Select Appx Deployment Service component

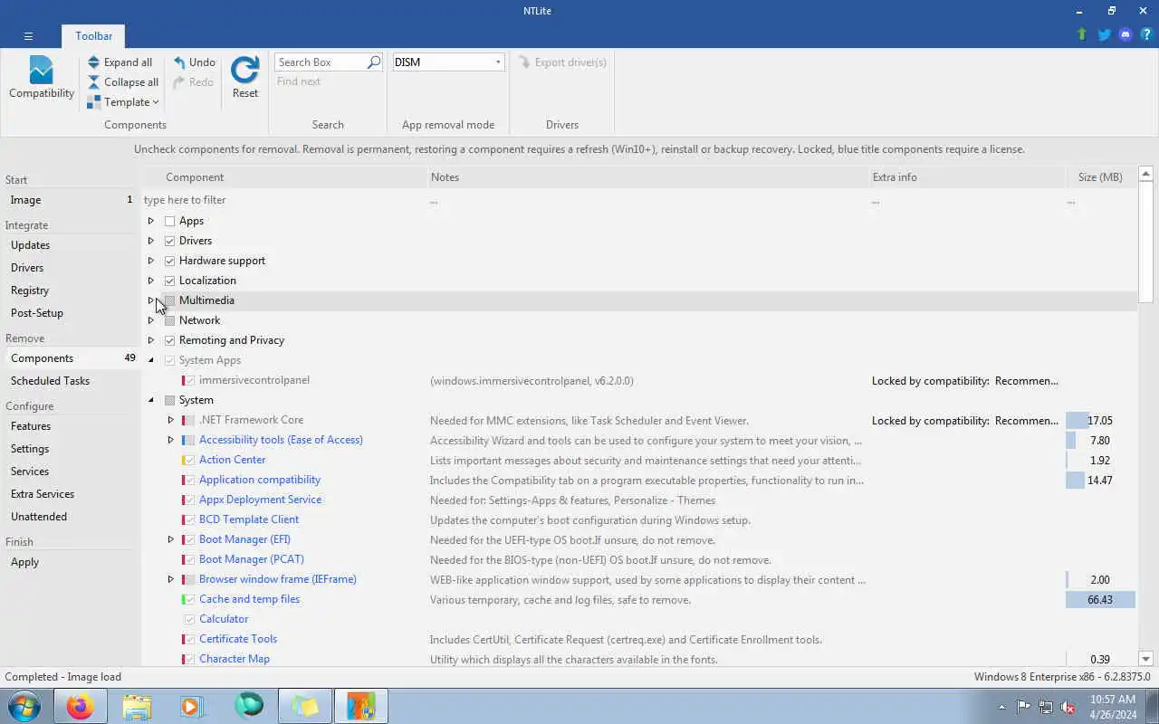[260, 500]
